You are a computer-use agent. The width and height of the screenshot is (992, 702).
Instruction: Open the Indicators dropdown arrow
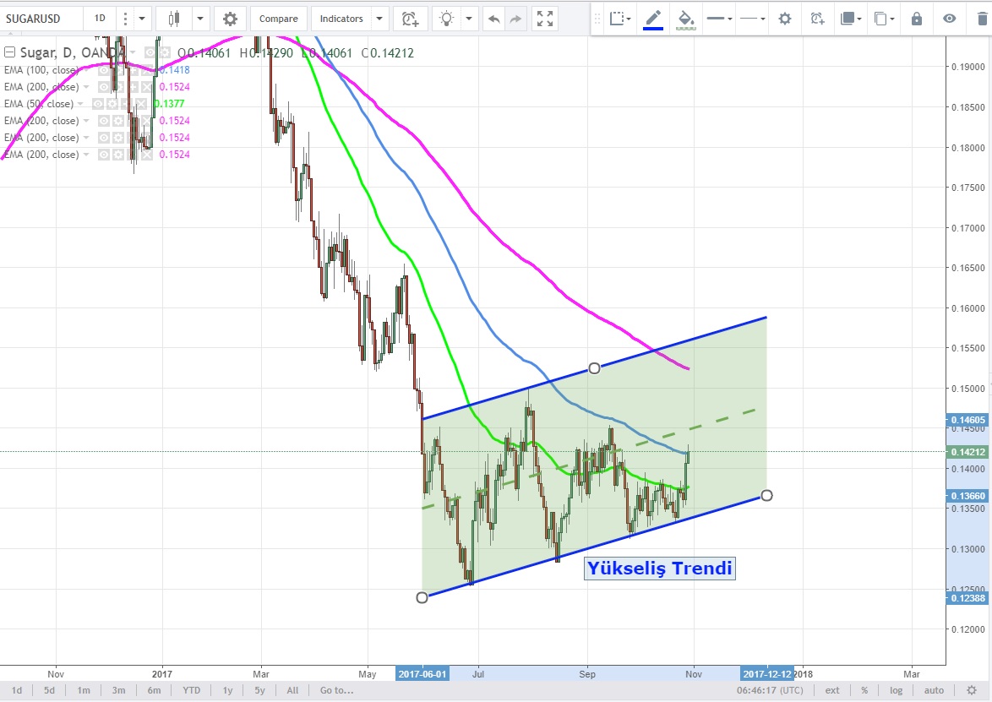click(379, 19)
